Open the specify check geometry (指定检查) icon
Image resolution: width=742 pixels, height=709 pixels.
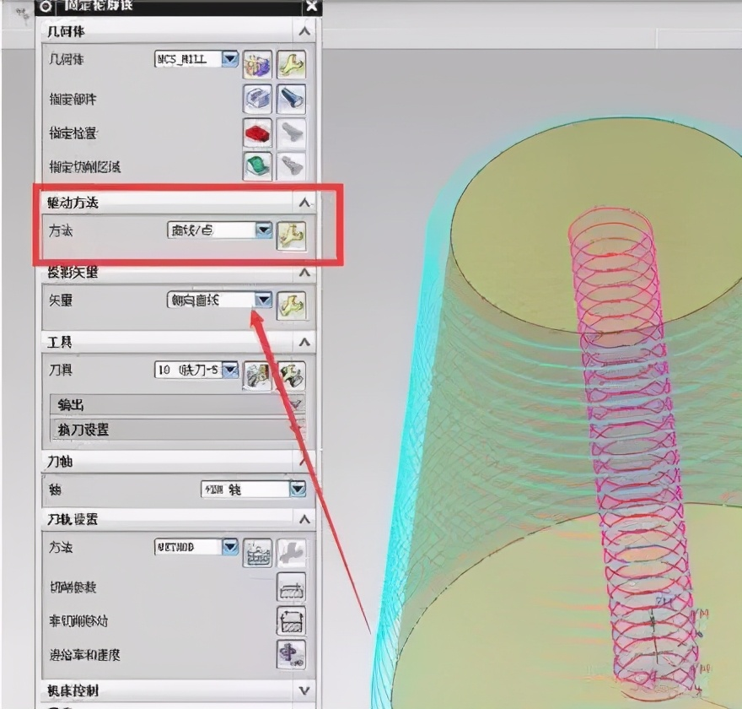257,133
